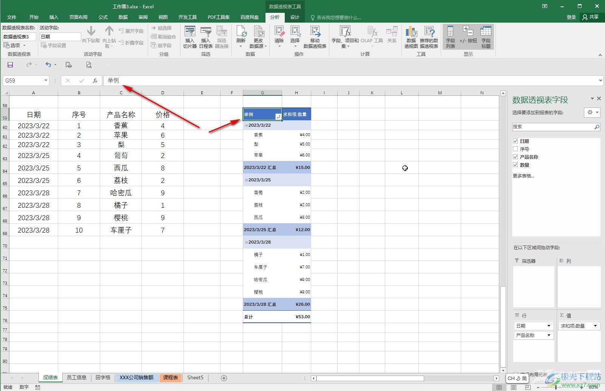
Task: Move the pivot table (移动数据透视表)
Action: coord(315,37)
